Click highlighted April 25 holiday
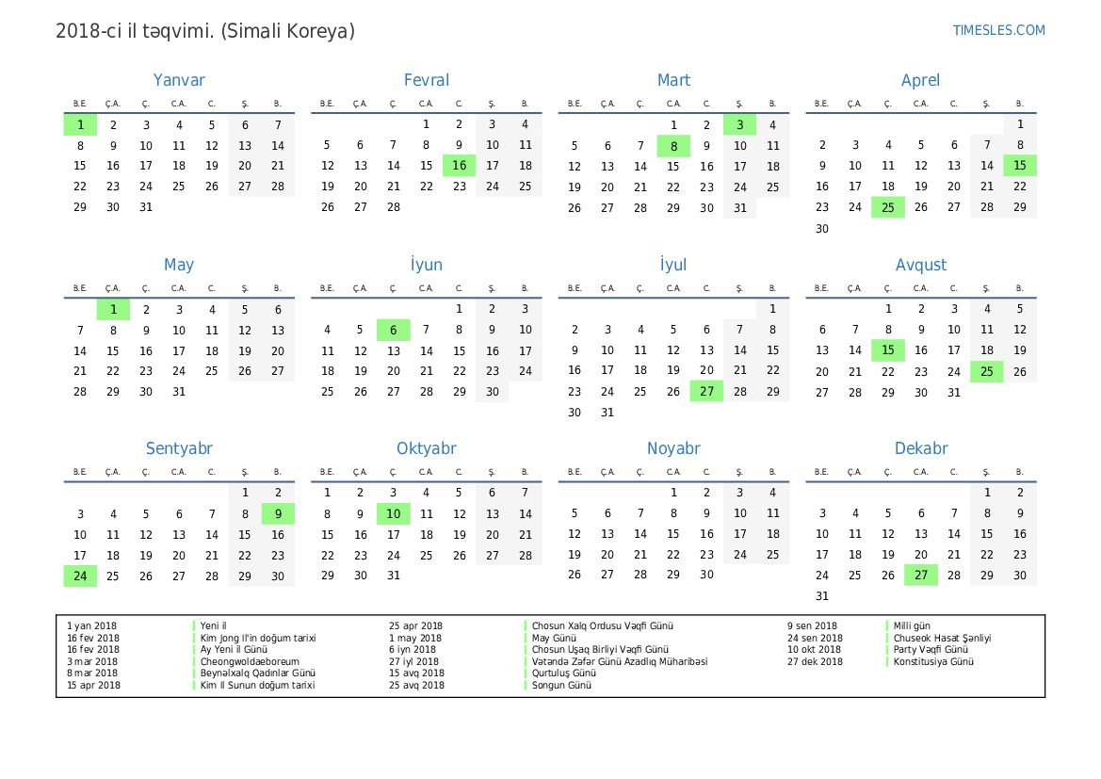This screenshot has height=779, width=1101. click(x=887, y=207)
